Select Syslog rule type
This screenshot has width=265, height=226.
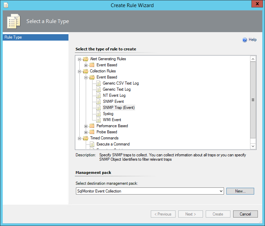pos(108,114)
